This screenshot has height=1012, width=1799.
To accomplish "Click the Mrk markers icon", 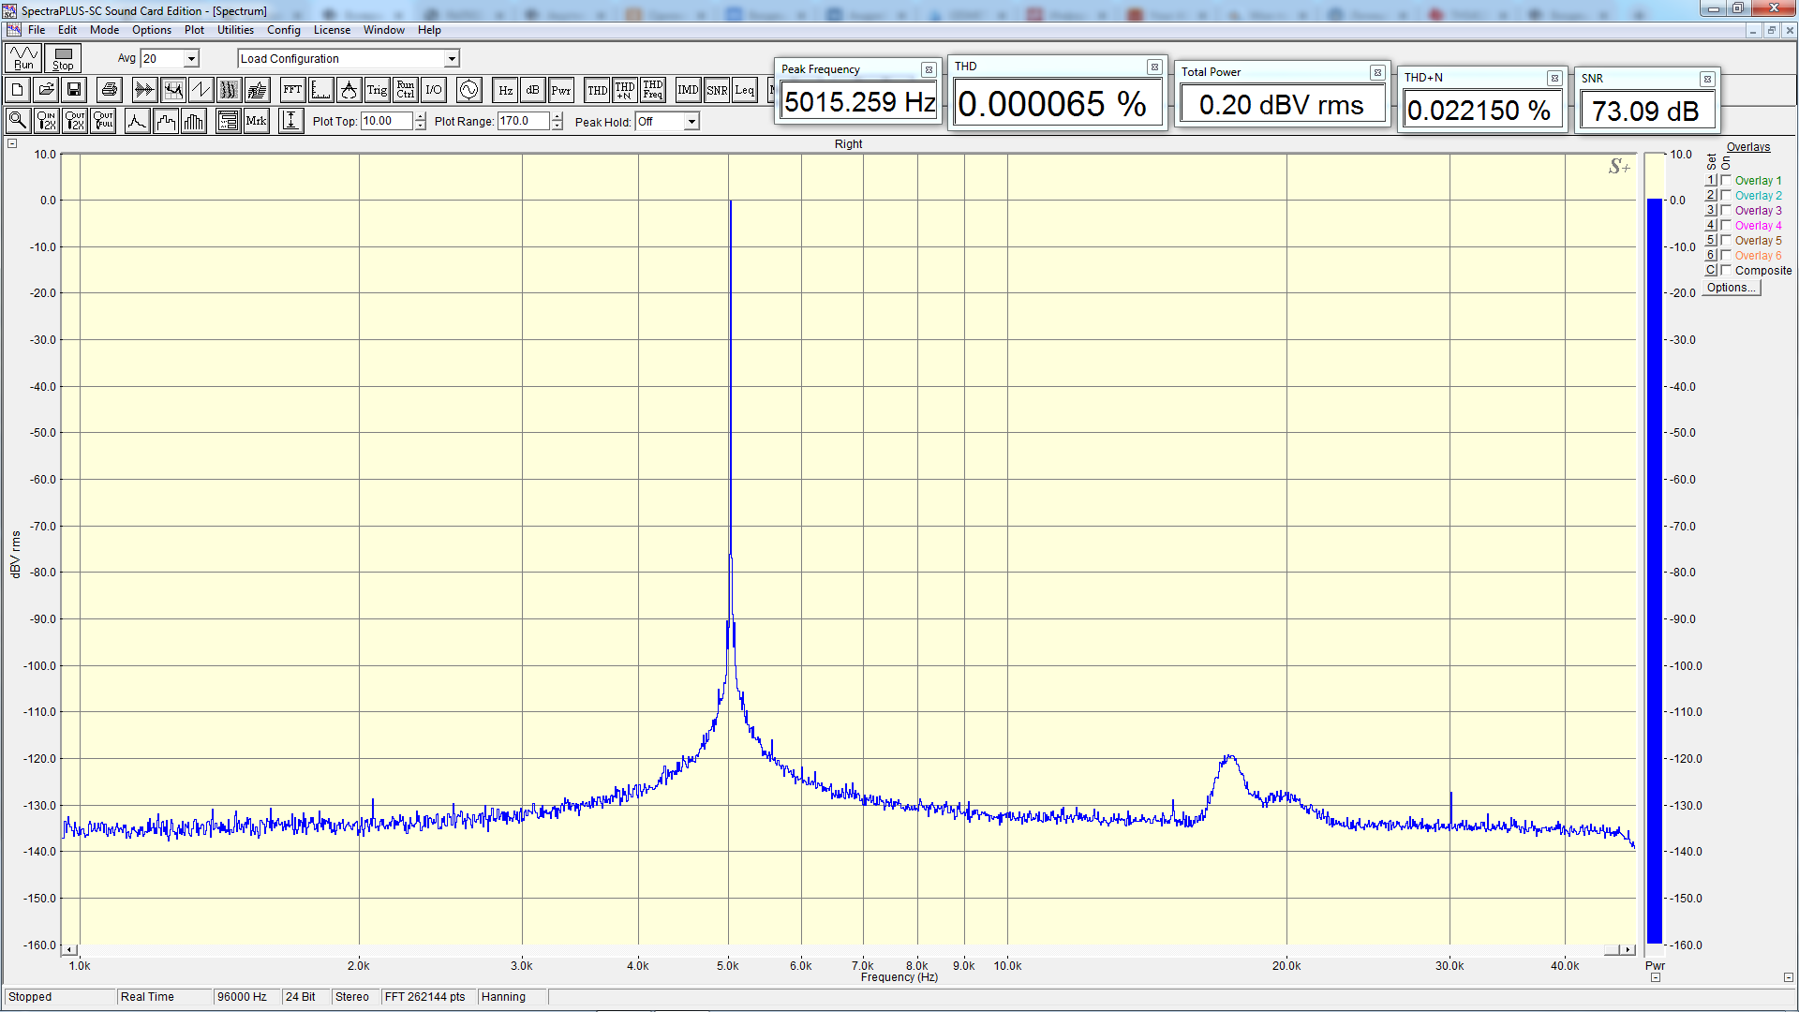I will pyautogui.click(x=256, y=121).
